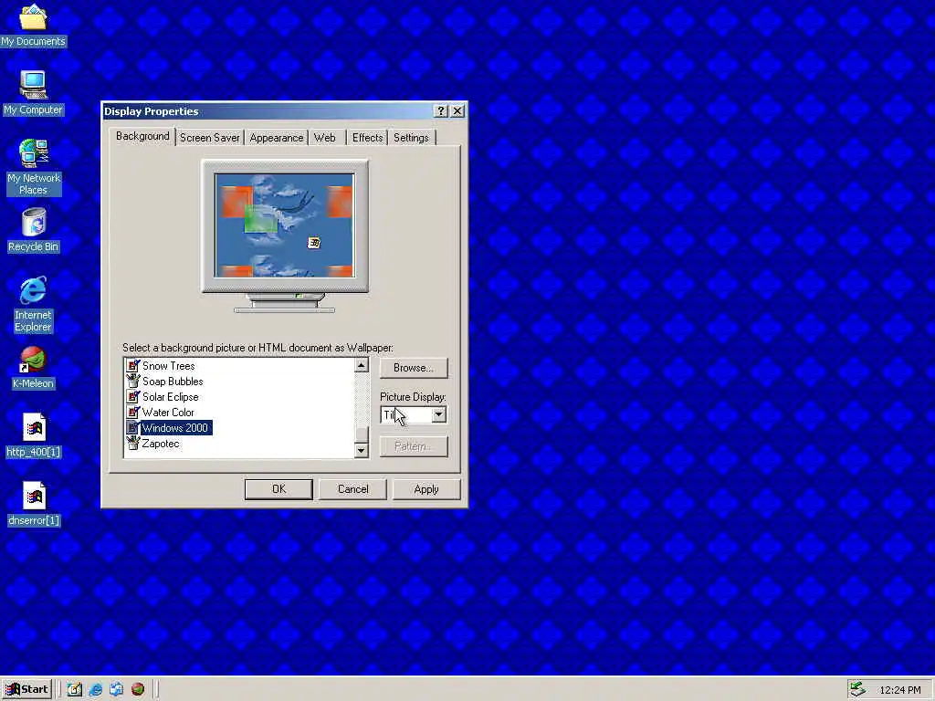Viewport: 935px width, 701px height.
Task: Switch to the Settings tab
Action: click(412, 138)
